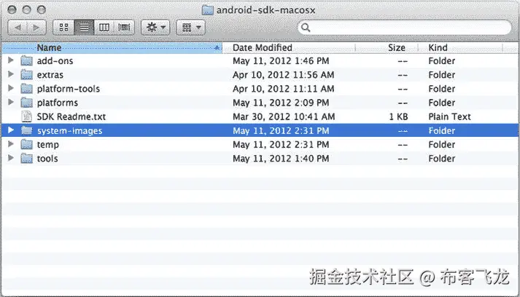Click the add-ons folder icon

(x=26, y=61)
